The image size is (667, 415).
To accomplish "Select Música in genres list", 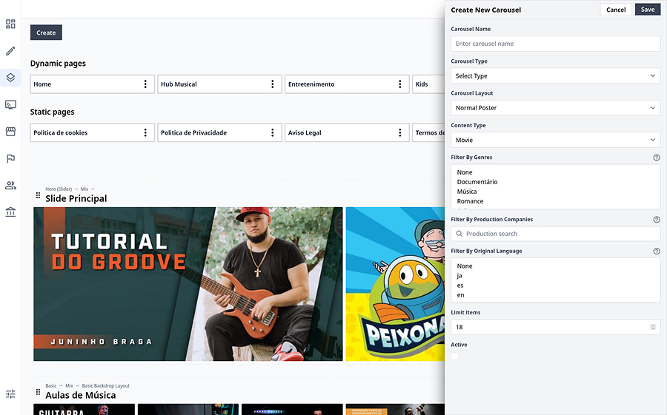I will point(467,192).
